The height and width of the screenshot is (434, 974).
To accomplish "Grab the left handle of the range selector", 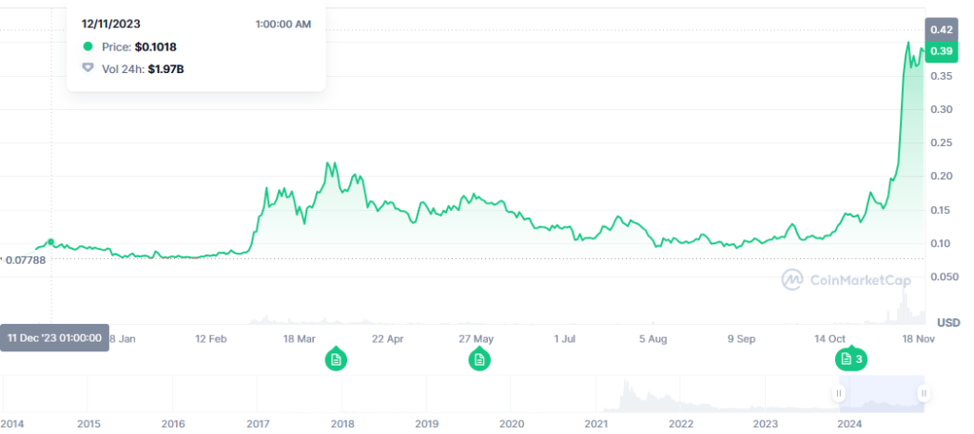I will [839, 393].
